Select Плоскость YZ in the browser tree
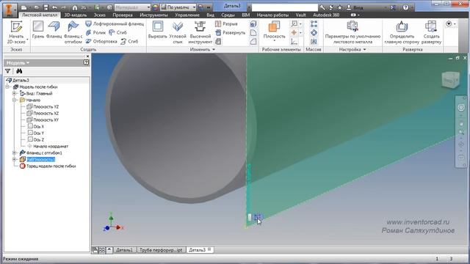 [43, 106]
